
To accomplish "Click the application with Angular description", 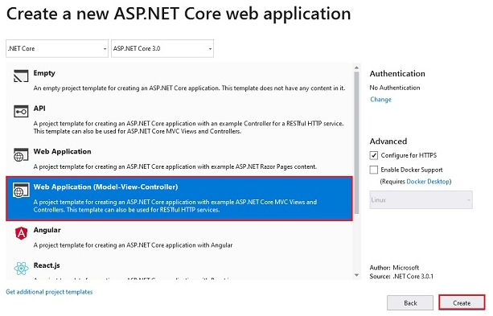I will 133,245.
